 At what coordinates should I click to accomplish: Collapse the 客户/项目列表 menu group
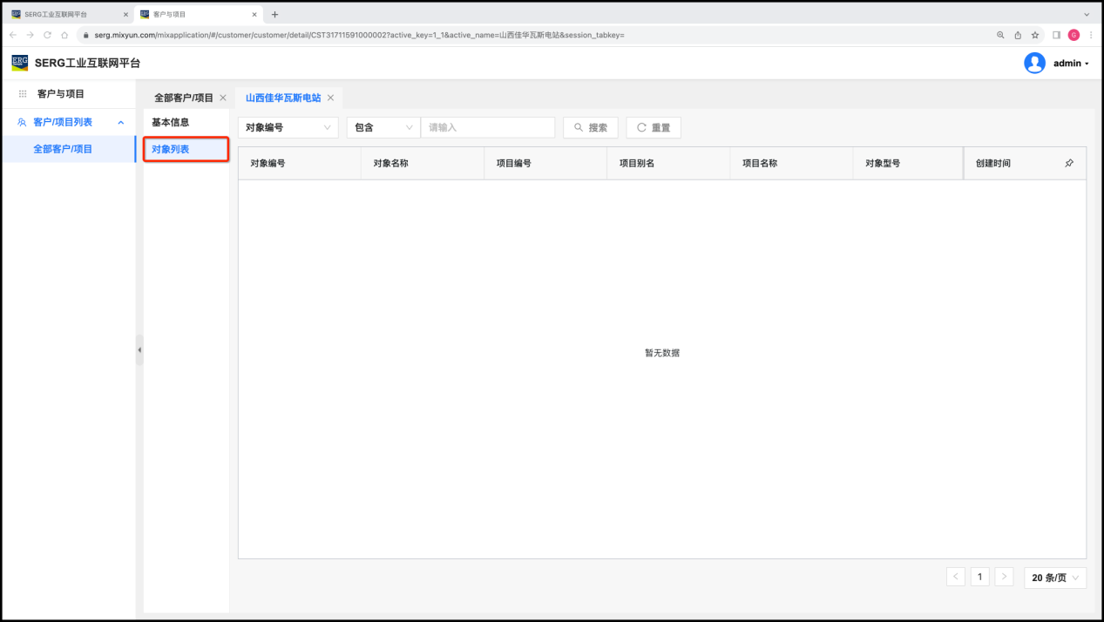(x=121, y=122)
